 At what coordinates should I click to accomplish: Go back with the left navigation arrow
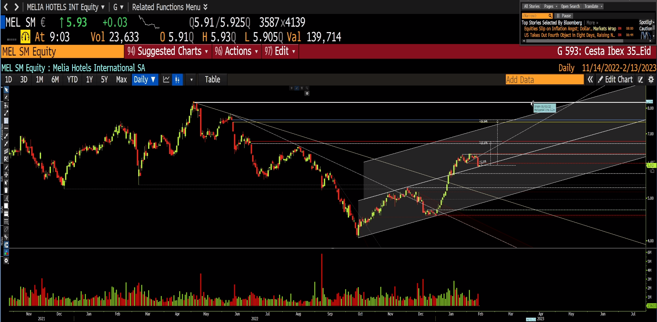(6, 7)
